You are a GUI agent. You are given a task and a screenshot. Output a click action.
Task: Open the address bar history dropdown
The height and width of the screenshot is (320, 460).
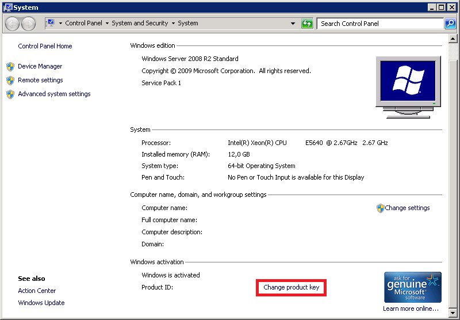293,24
